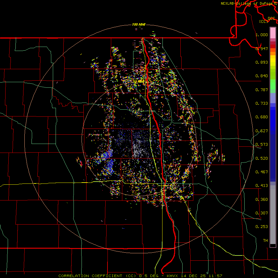
Task: Select the 0.840 scale value
Action: click(x=262, y=76)
